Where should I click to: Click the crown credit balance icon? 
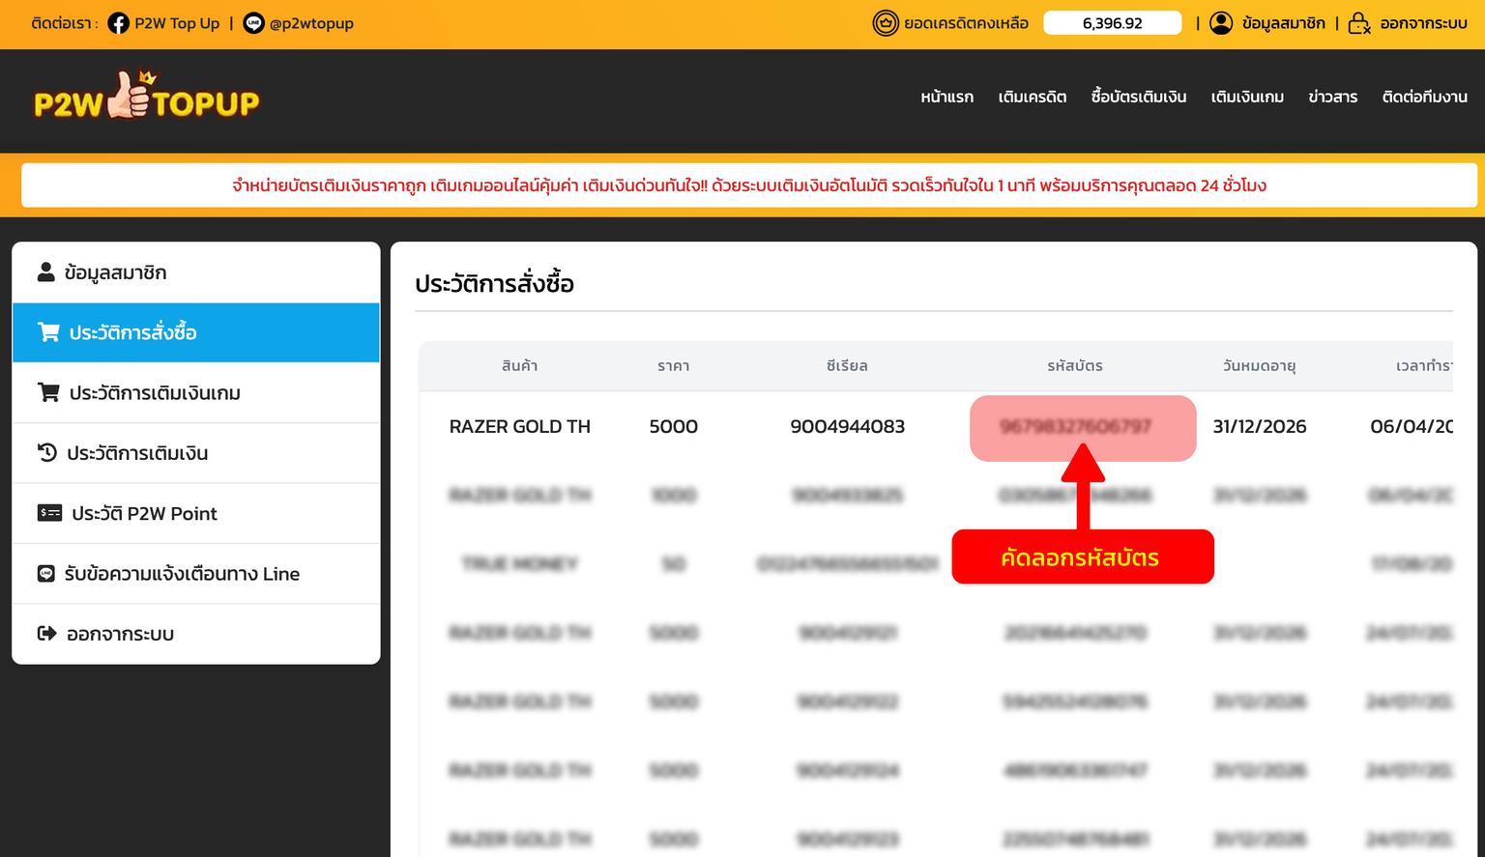point(885,23)
